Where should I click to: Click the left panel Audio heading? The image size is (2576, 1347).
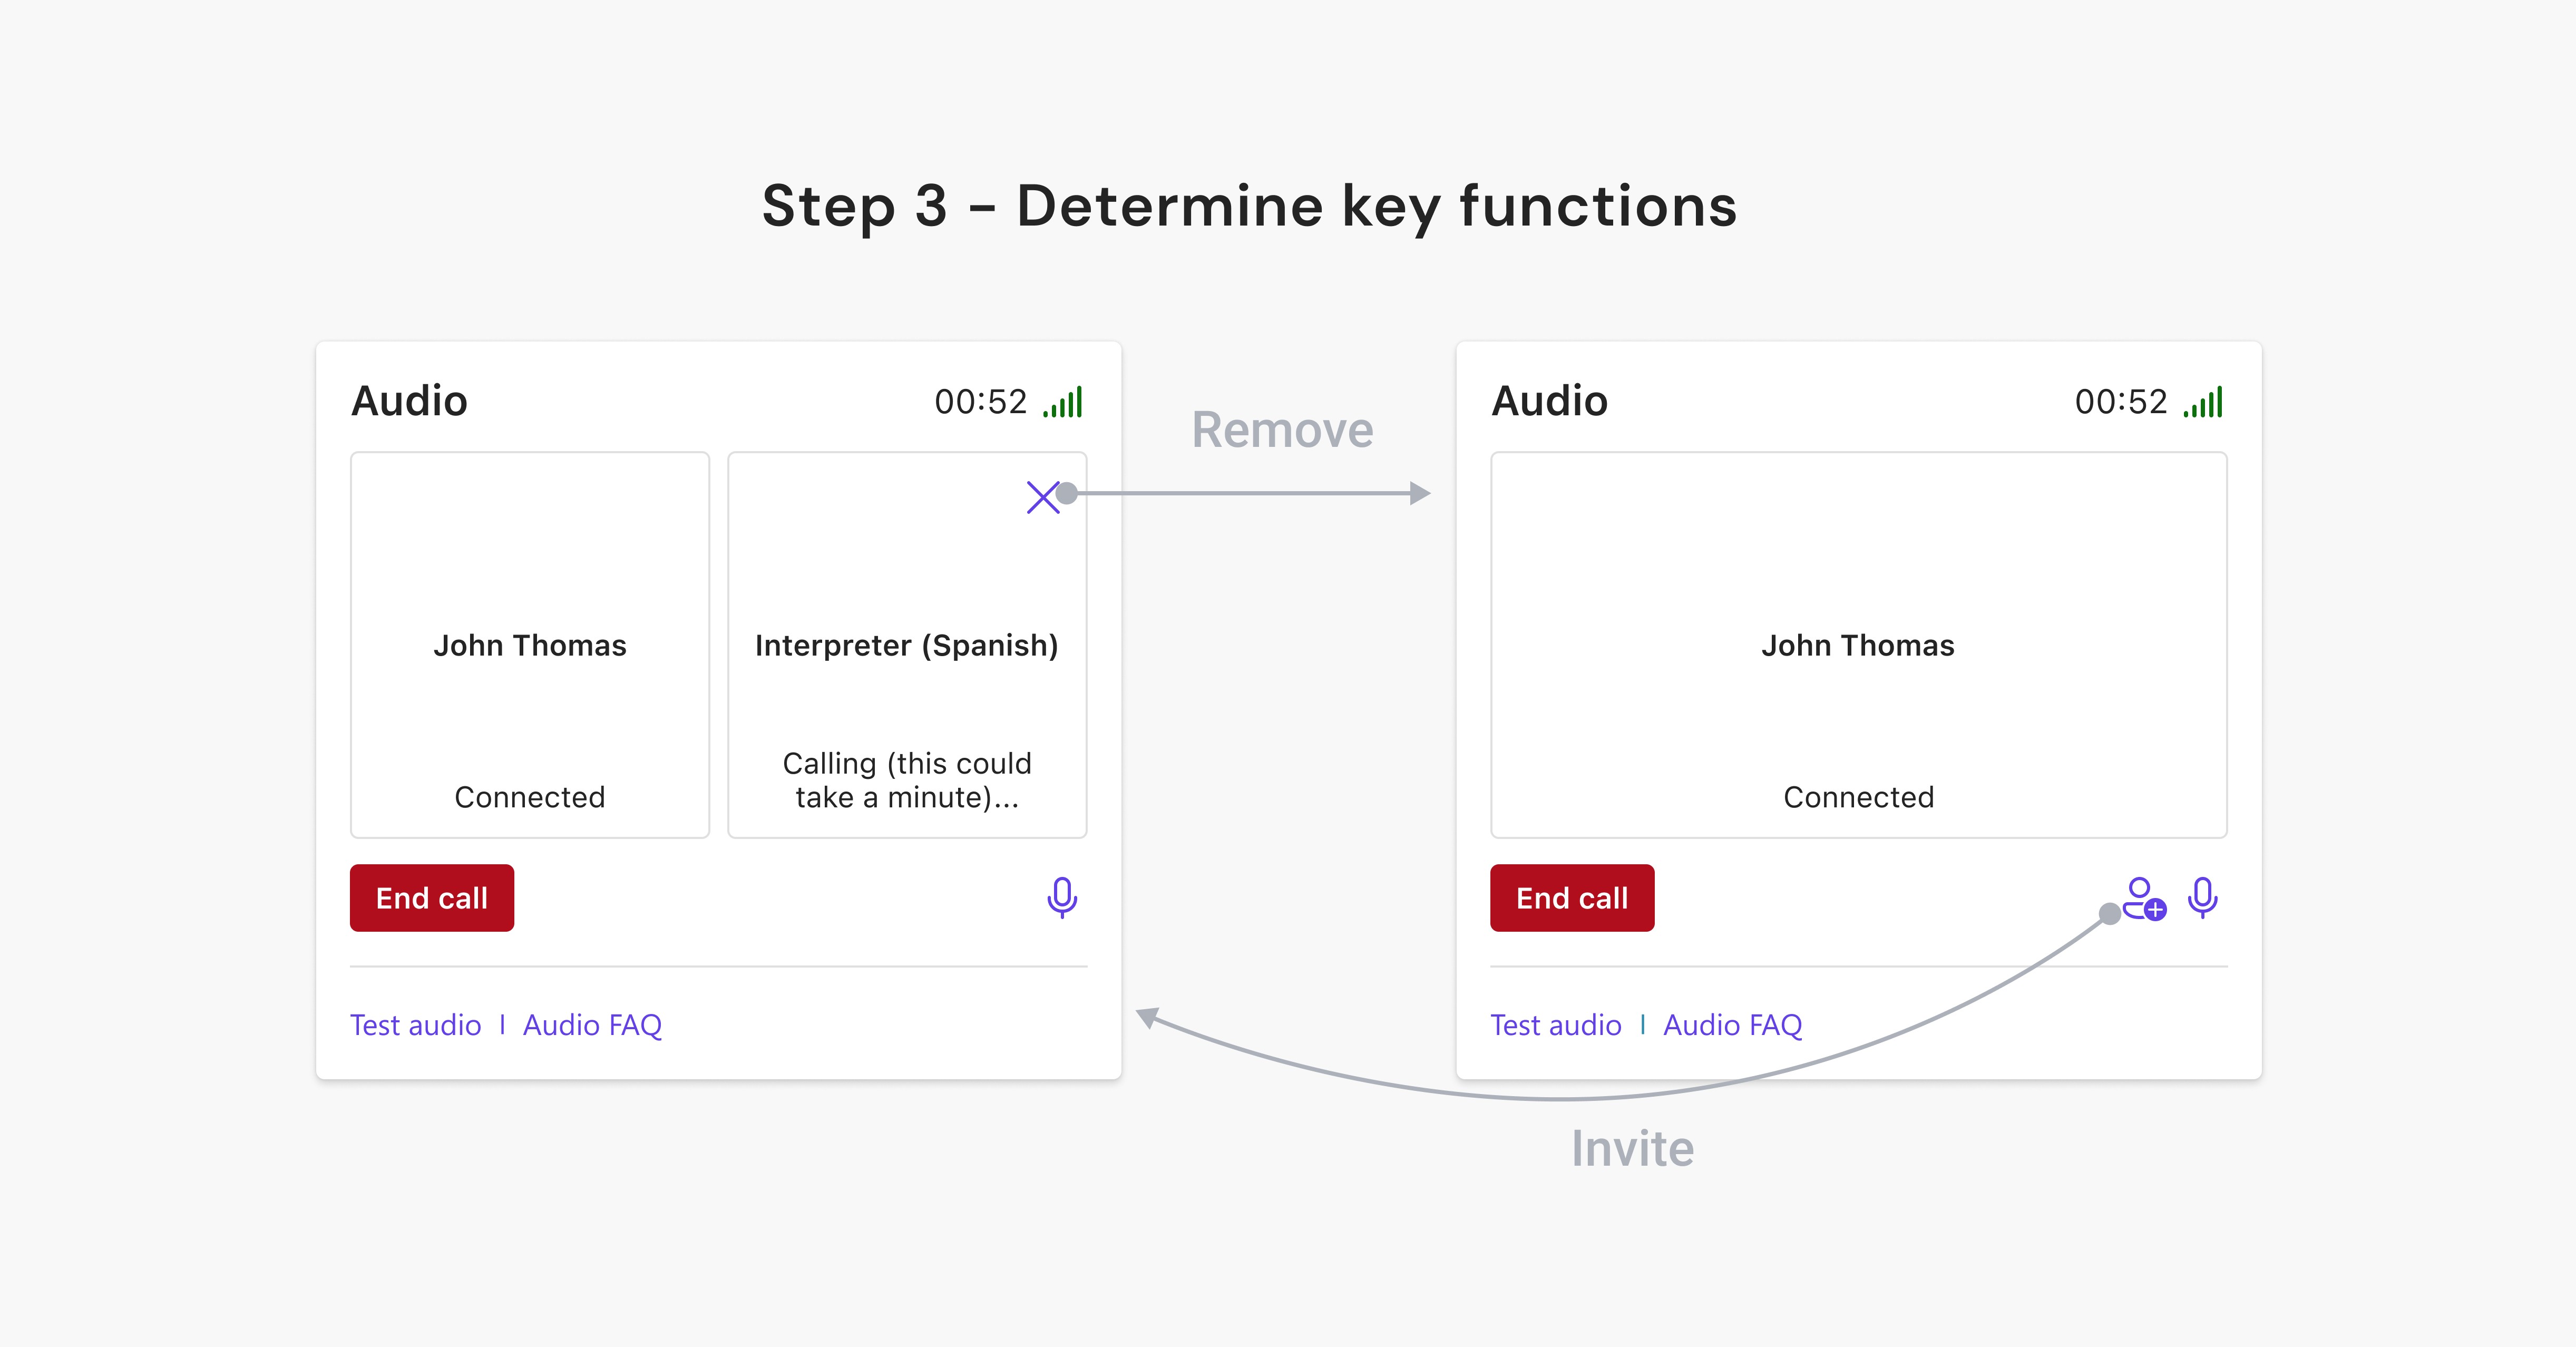409,401
